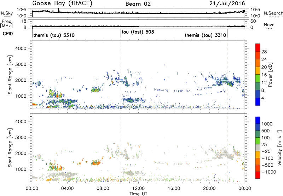Click the leftmost "themis (tau) 3310" CPID label

(x=54, y=35)
